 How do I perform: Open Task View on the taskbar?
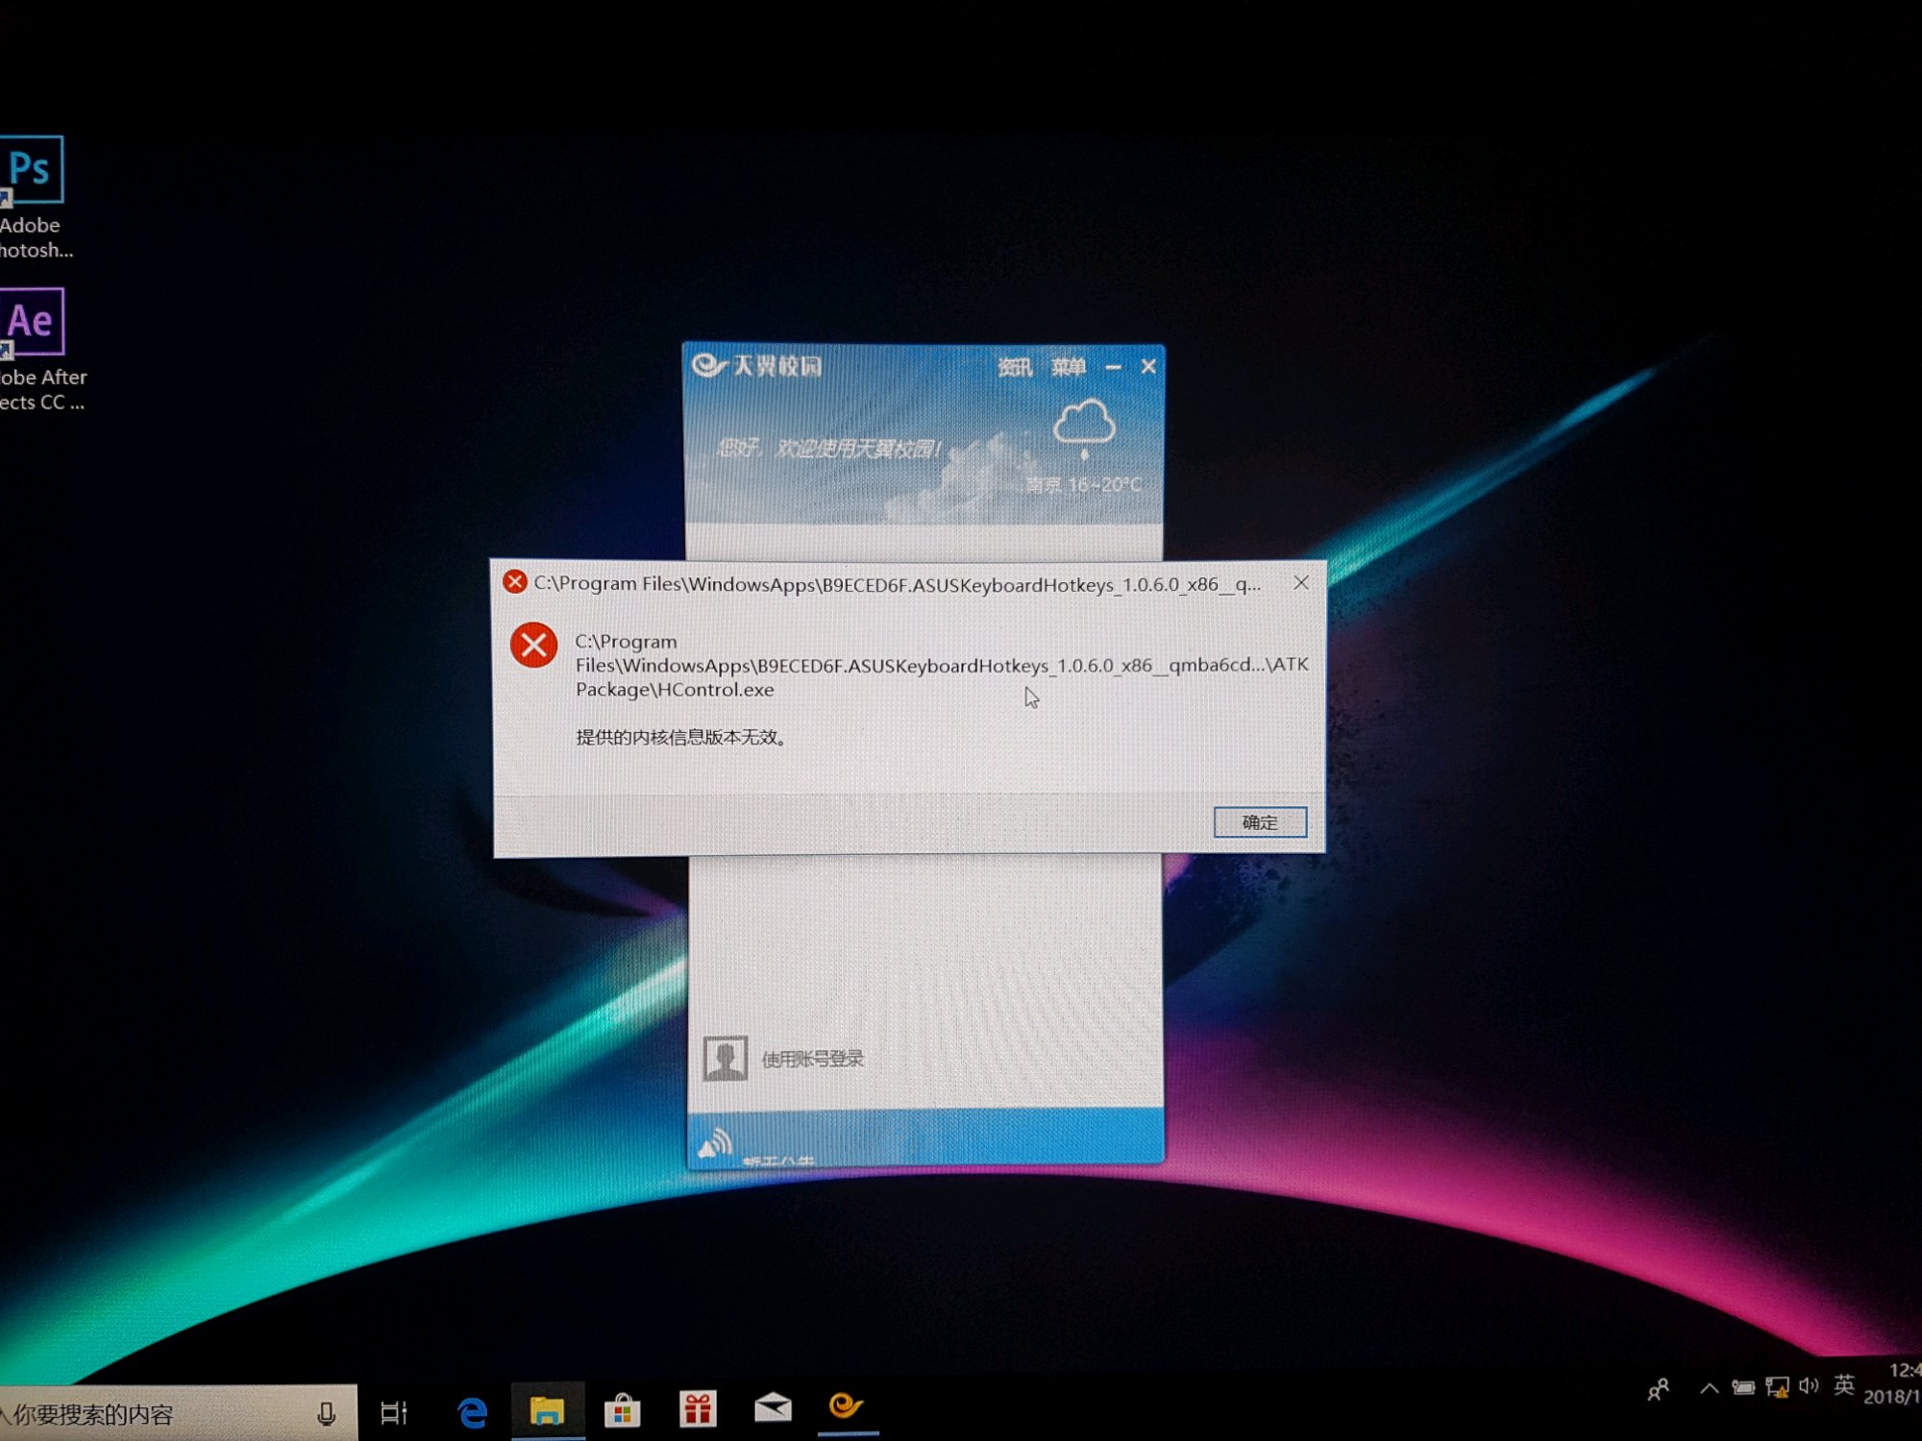(x=394, y=1412)
